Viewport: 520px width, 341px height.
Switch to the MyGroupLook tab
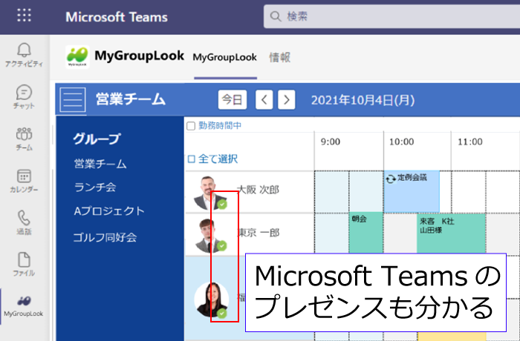[225, 57]
